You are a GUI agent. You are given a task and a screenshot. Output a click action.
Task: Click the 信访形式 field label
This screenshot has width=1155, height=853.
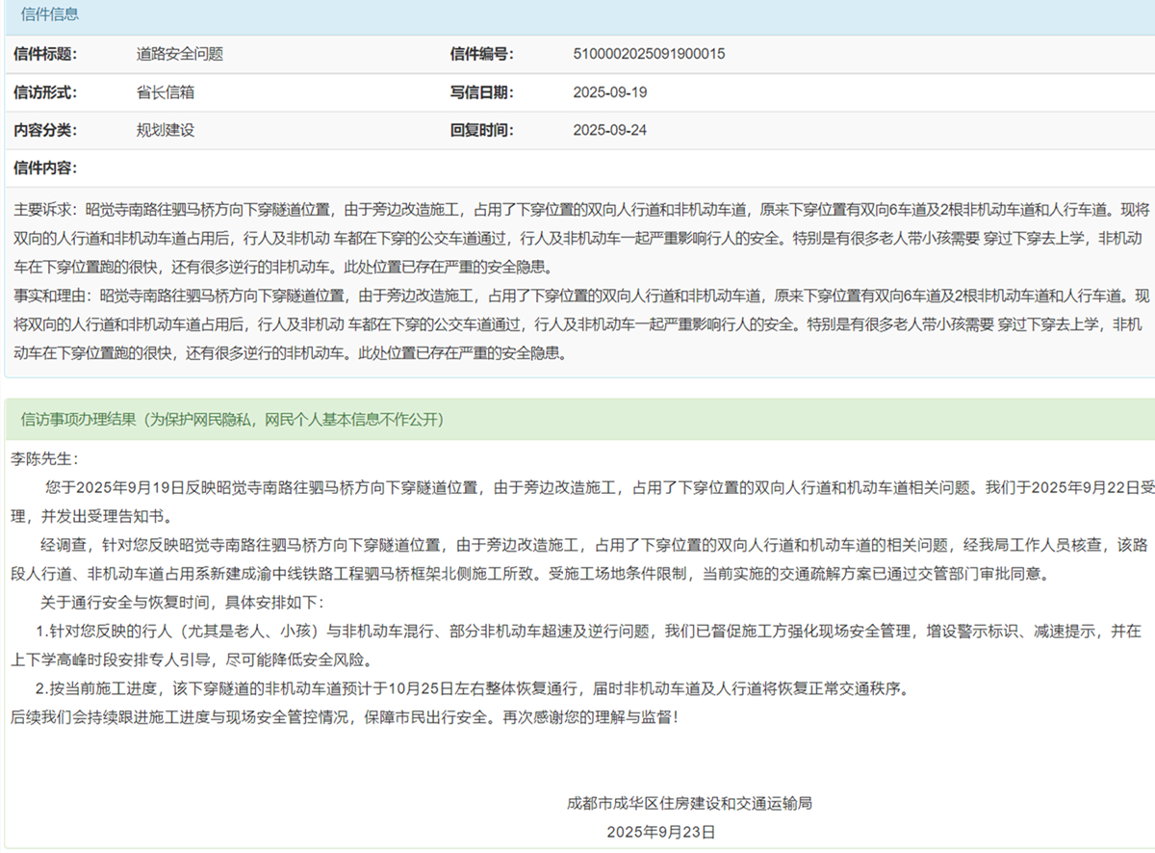[44, 92]
